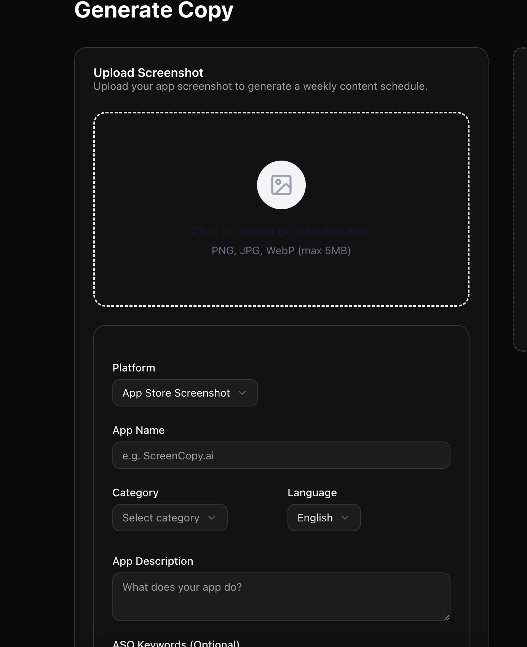Open the Language dropdown showing English
Screen dimensions: 527x647
tap(324, 518)
